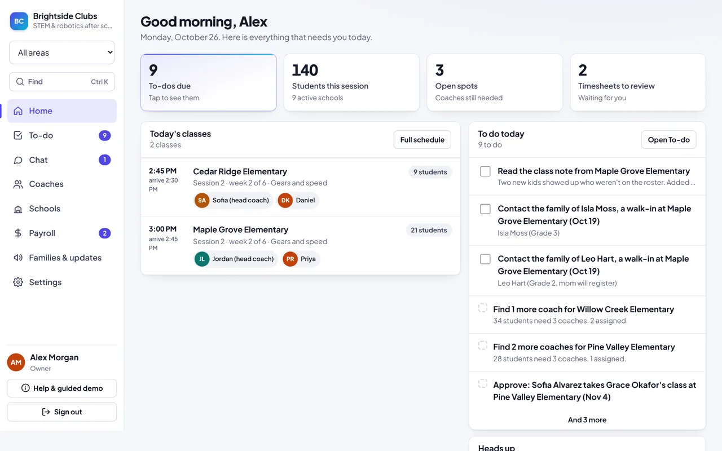Image resolution: width=722 pixels, height=451 pixels.
Task: Go to Coaches in the sidebar
Action: pos(62,184)
